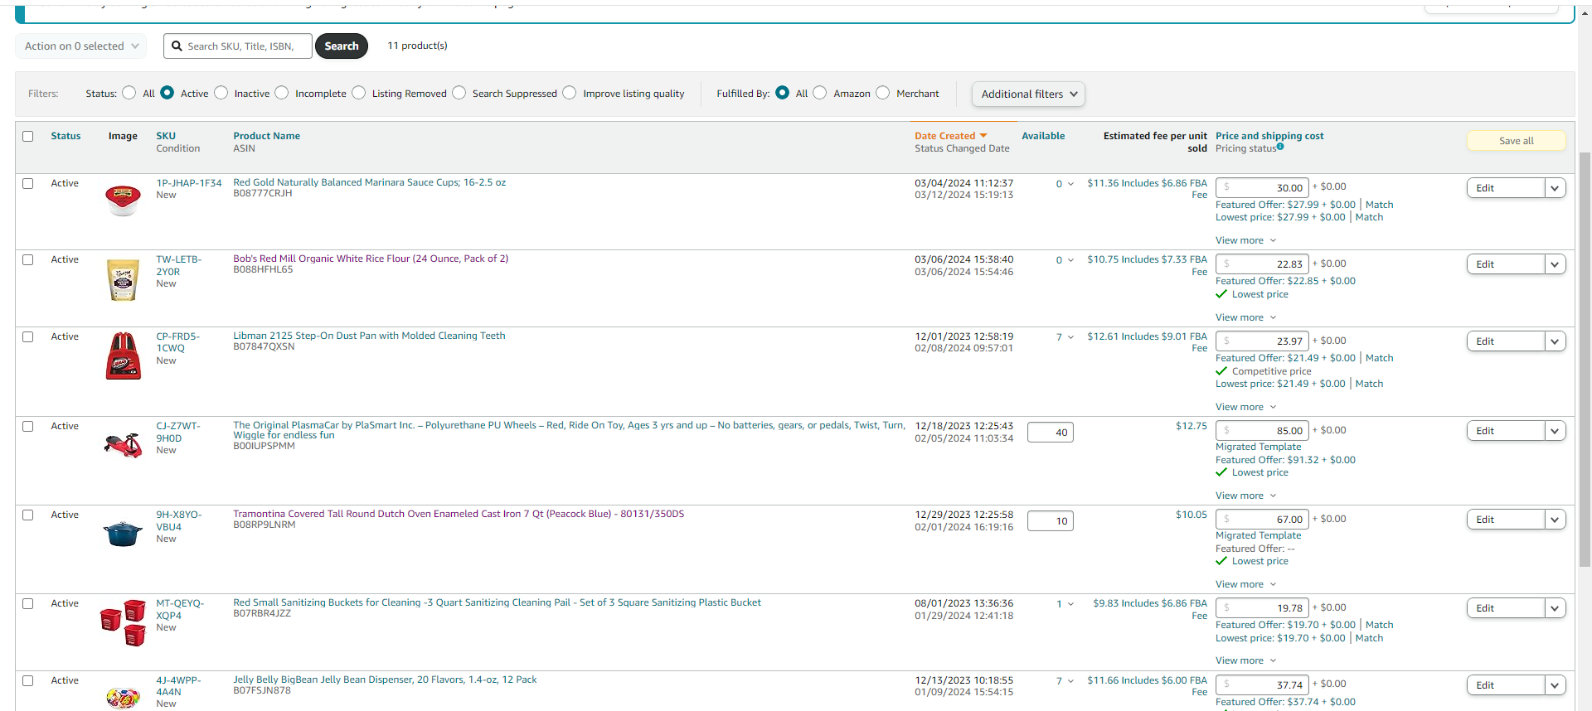The width and height of the screenshot is (1592, 711).
Task: Click the Date Created sort arrow
Action: click(983, 136)
